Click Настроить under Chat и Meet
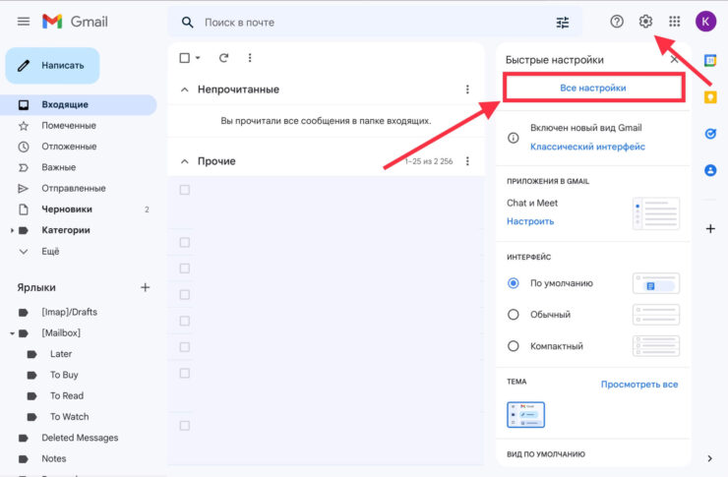This screenshot has width=728, height=477. [x=530, y=221]
